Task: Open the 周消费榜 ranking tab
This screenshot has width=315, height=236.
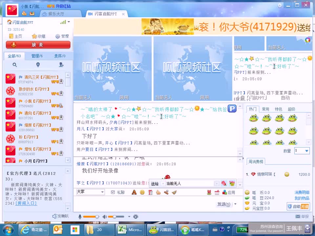Action: coord(256,162)
